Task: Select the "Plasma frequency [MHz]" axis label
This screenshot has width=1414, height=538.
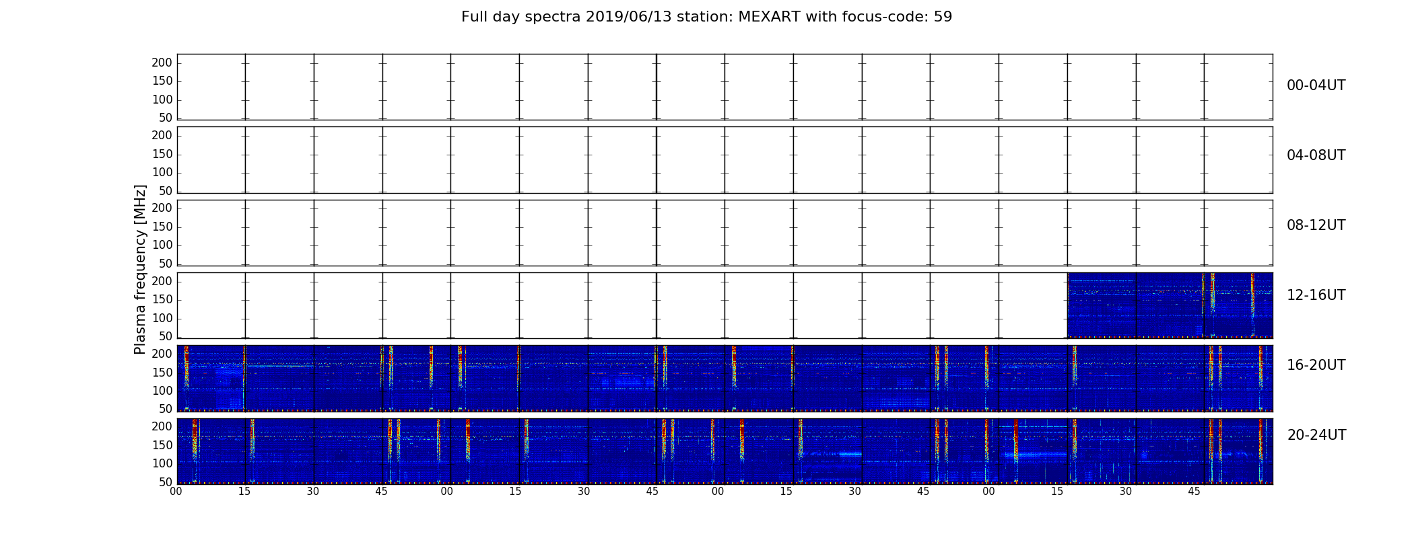Action: [x=140, y=269]
